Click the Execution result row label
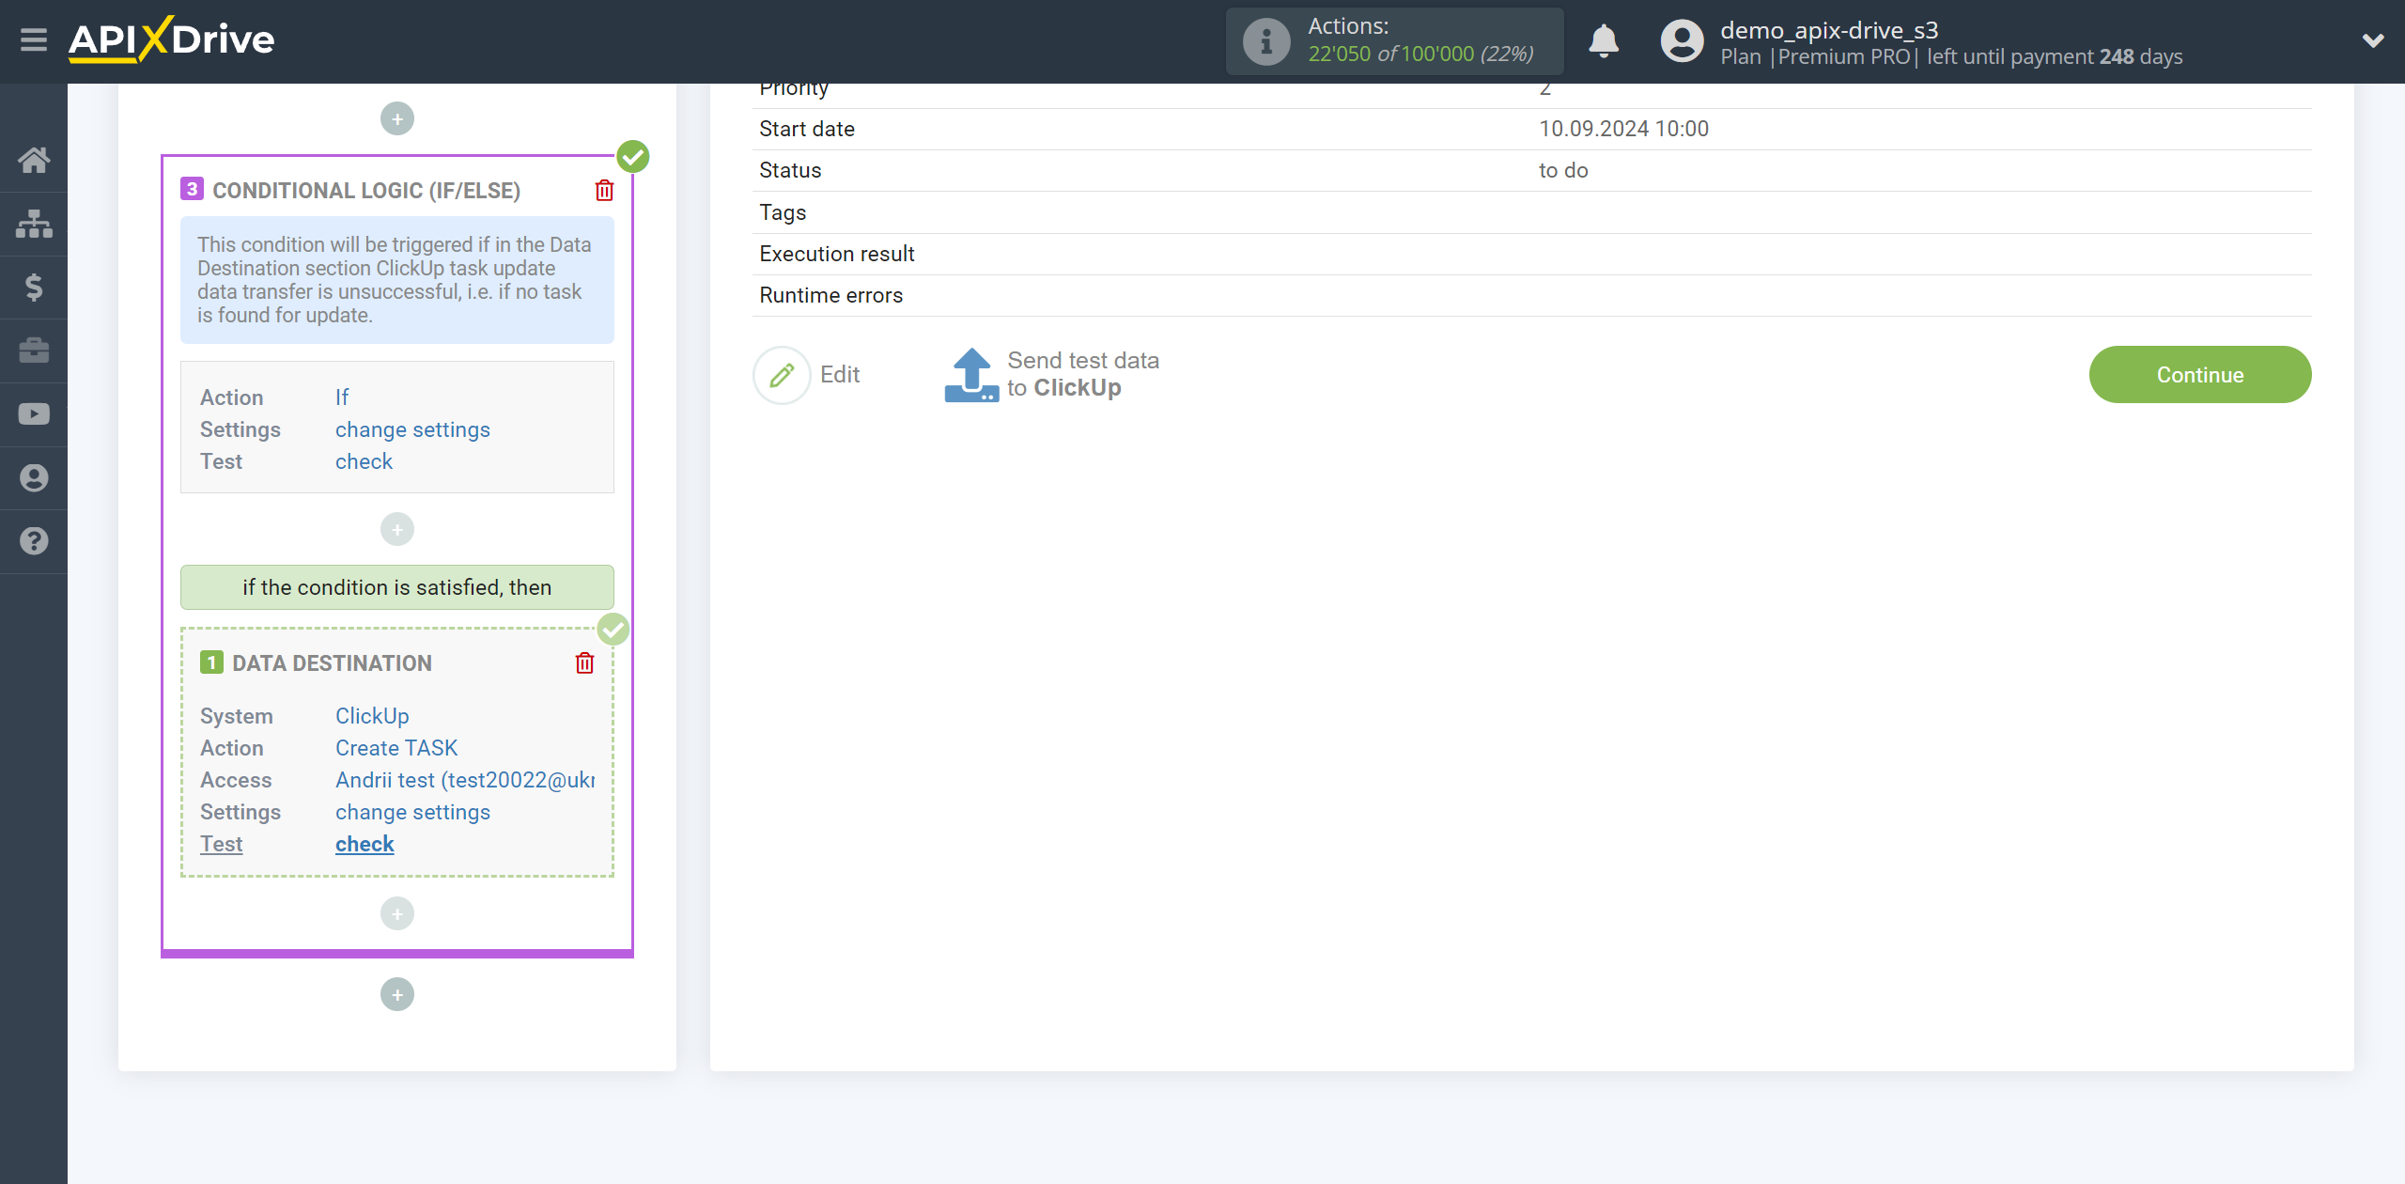This screenshot has height=1184, width=2405. coord(836,254)
